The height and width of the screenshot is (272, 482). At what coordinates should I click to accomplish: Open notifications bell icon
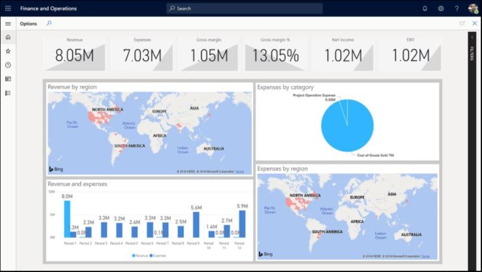425,8
